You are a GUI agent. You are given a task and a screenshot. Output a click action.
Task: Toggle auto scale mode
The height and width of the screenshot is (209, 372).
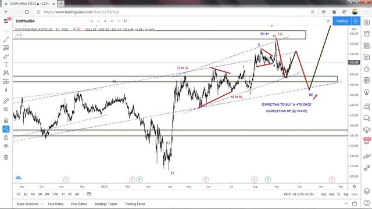(355, 194)
